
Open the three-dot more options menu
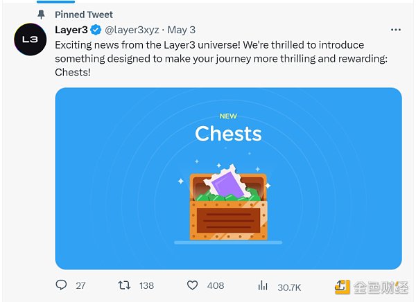pos(395,30)
